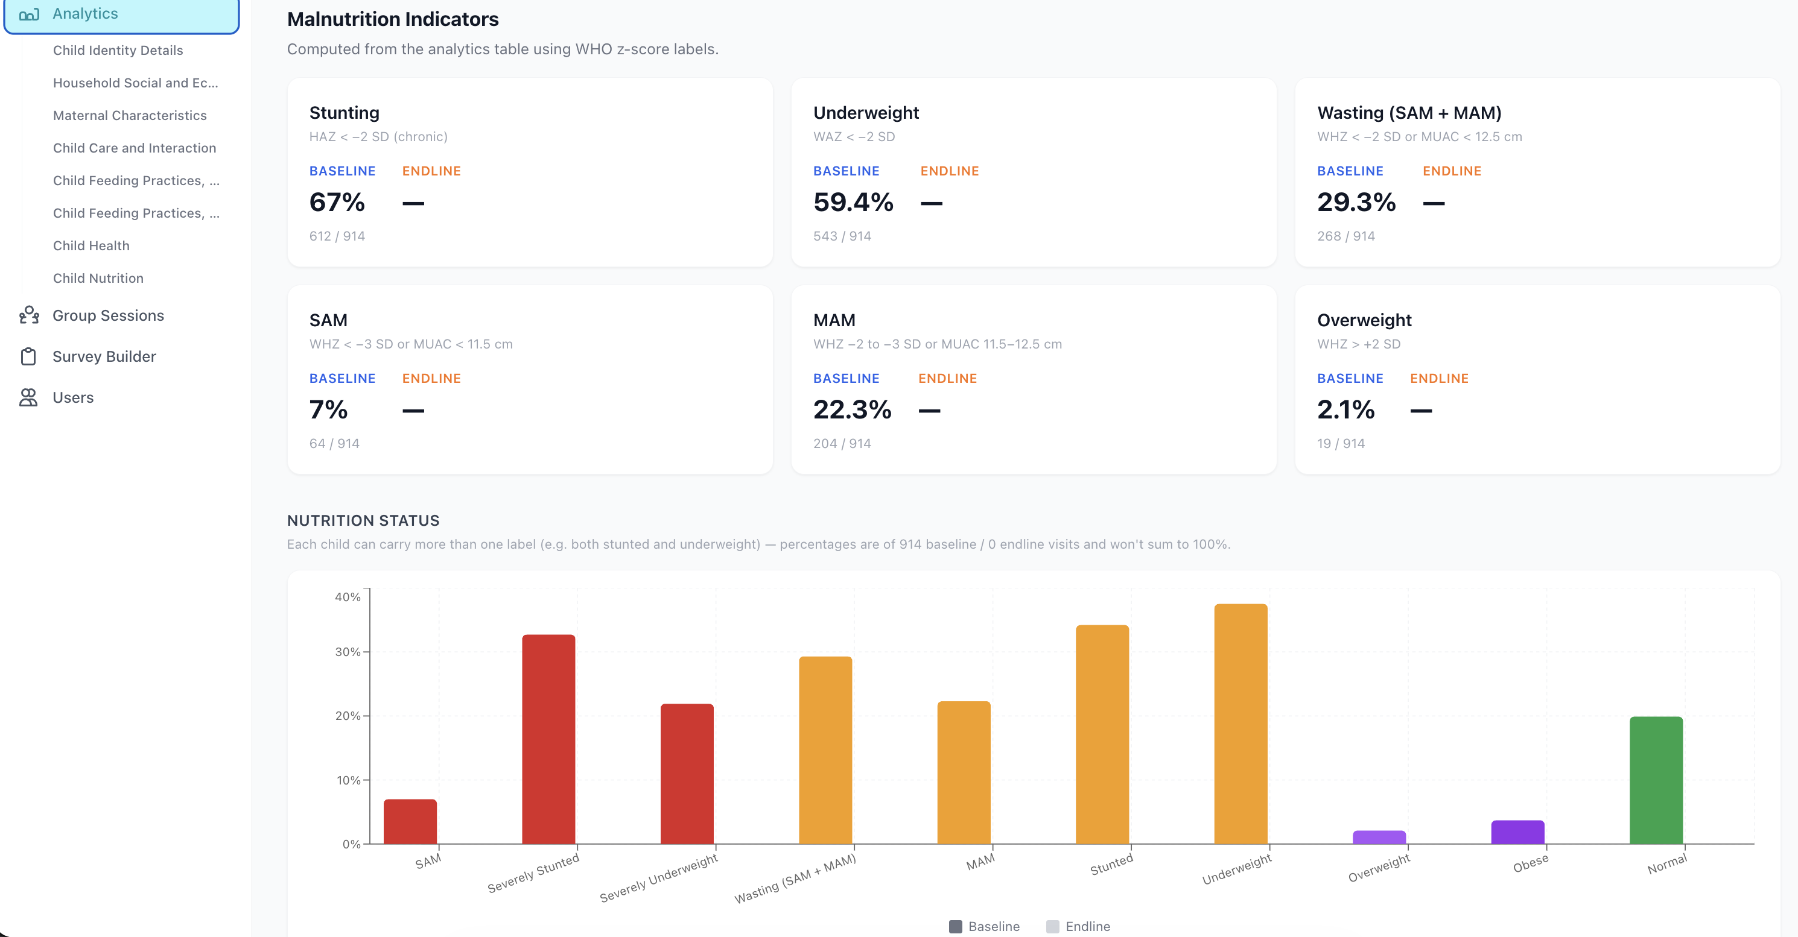This screenshot has height=937, width=1798.
Task: Click the 543 / 914 count
Action: click(842, 236)
